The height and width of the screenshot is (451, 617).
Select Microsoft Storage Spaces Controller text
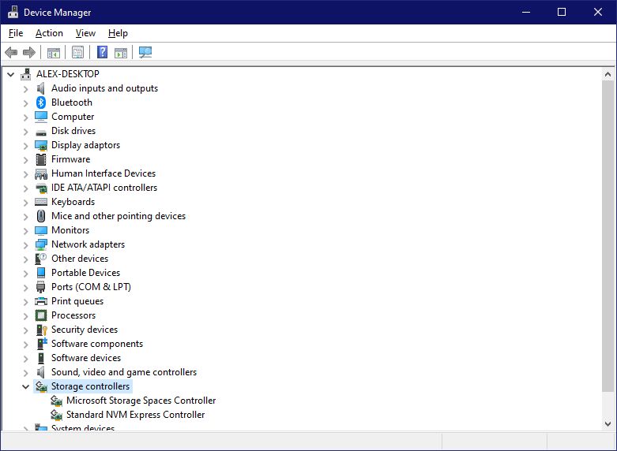click(x=141, y=401)
